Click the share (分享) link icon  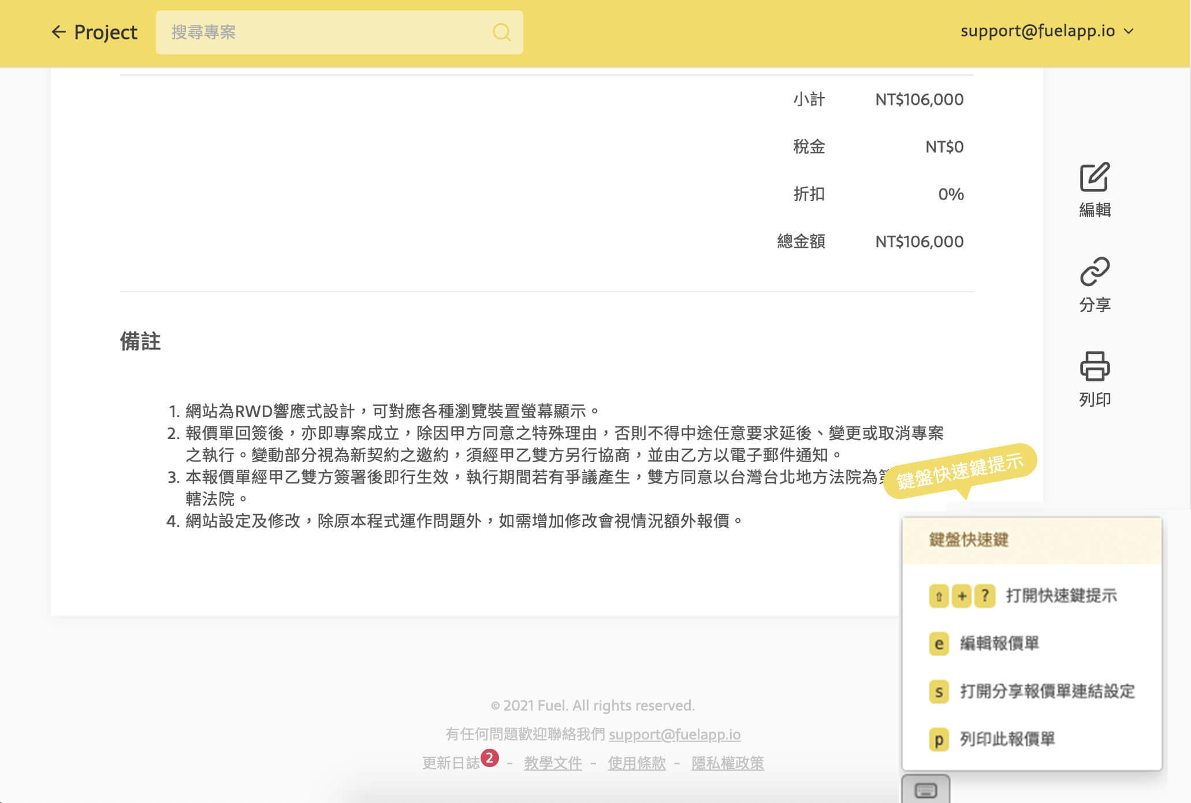[1095, 272]
